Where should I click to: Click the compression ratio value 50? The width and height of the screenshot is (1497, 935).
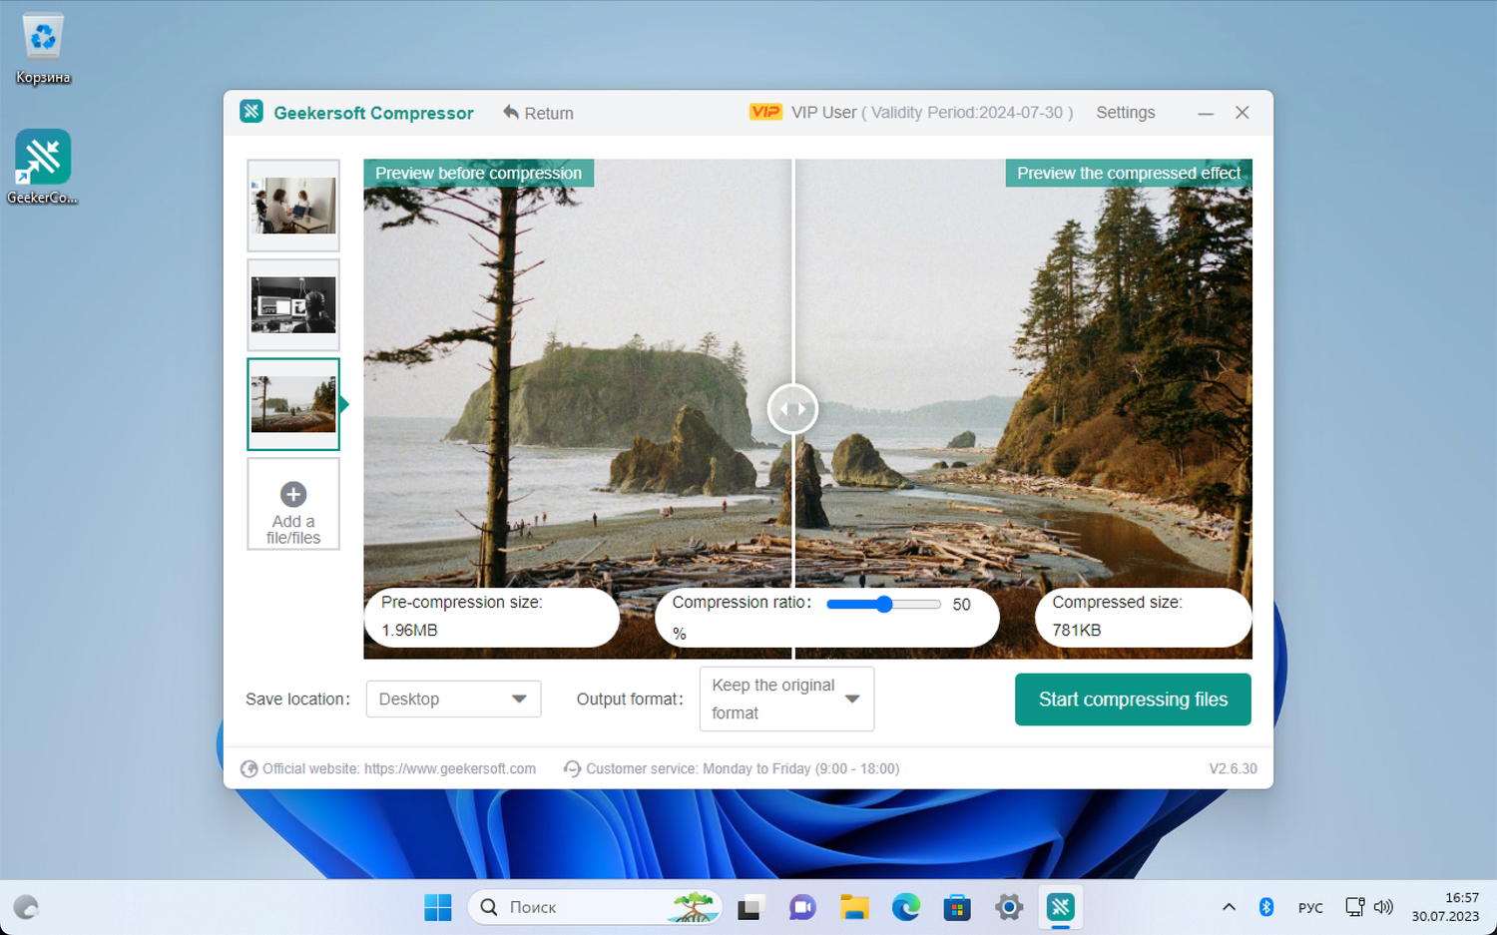coord(961,605)
